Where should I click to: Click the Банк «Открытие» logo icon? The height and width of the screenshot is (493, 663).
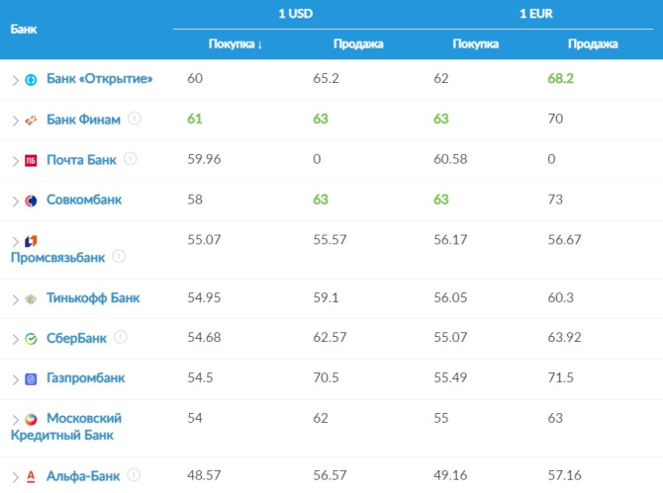point(31,80)
